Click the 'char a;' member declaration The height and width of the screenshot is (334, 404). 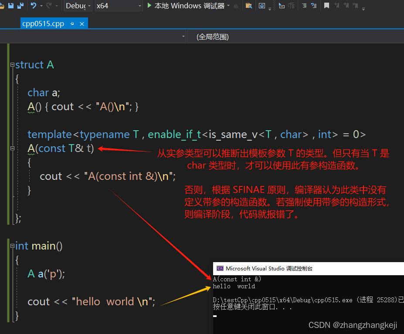[44, 93]
